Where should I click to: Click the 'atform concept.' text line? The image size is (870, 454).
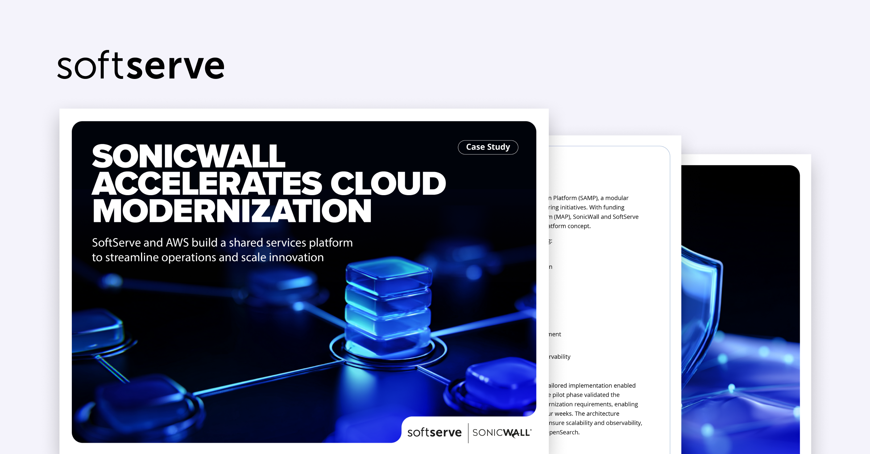(569, 226)
